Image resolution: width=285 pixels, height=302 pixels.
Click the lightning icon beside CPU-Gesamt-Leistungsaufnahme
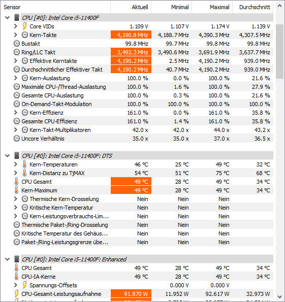(x=17, y=294)
